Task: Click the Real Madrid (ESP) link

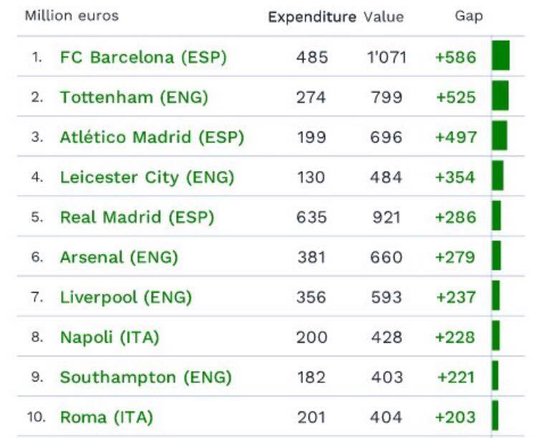Action: pos(137,217)
